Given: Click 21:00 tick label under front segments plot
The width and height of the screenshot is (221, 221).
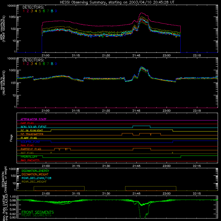Looking at the screenshot, I should (x=46, y=56).
